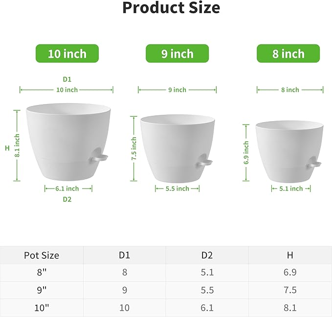Select the 8" row label in table
332x317 pixels.
point(42,273)
